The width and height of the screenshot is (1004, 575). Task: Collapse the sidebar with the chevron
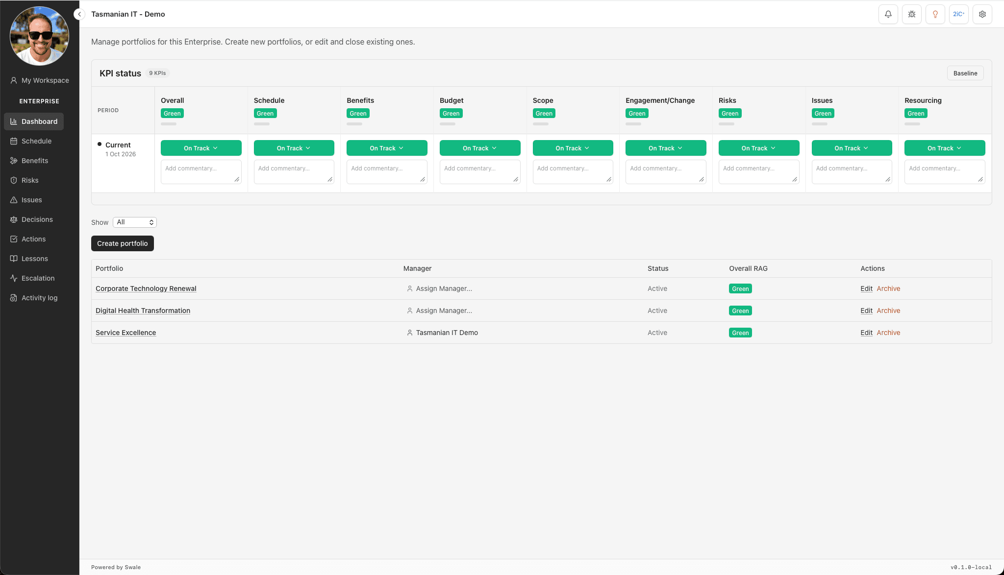[79, 14]
